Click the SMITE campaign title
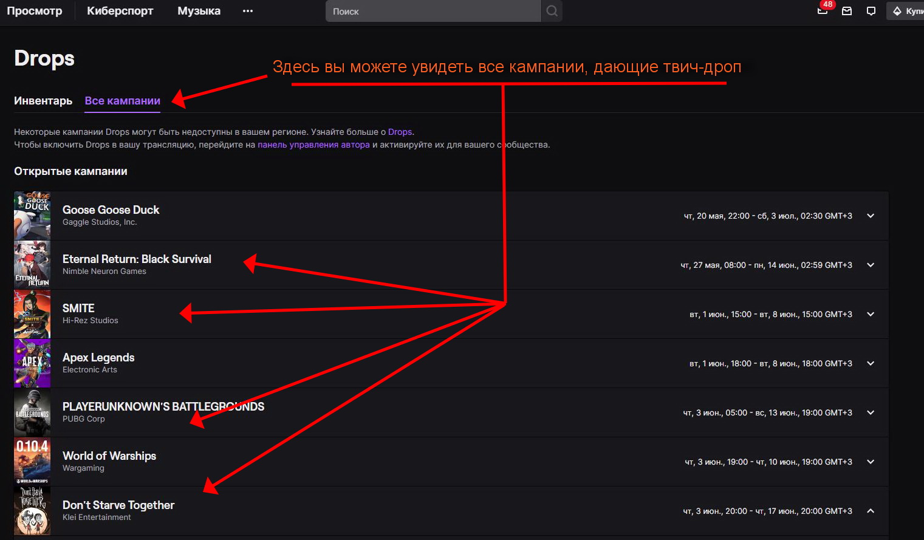 [78, 308]
